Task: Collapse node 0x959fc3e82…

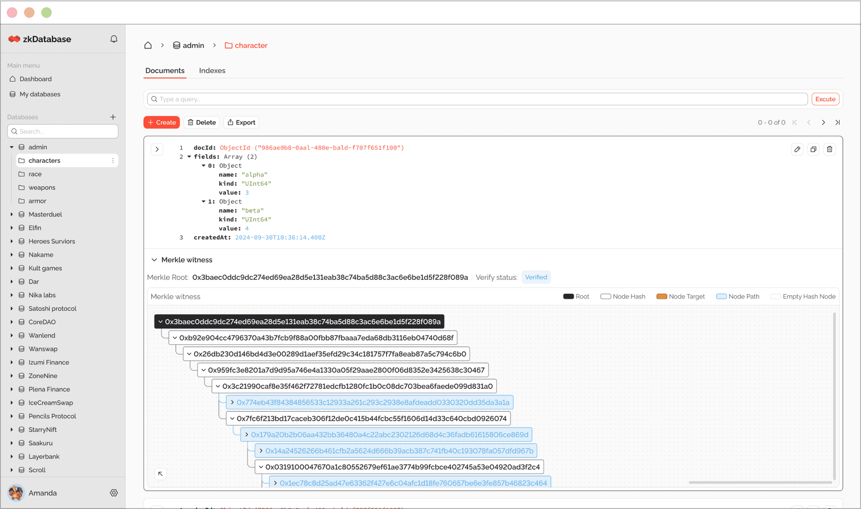Action: click(204, 370)
